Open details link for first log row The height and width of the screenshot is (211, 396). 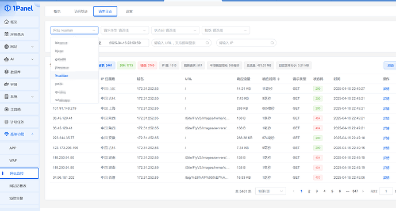(x=386, y=89)
